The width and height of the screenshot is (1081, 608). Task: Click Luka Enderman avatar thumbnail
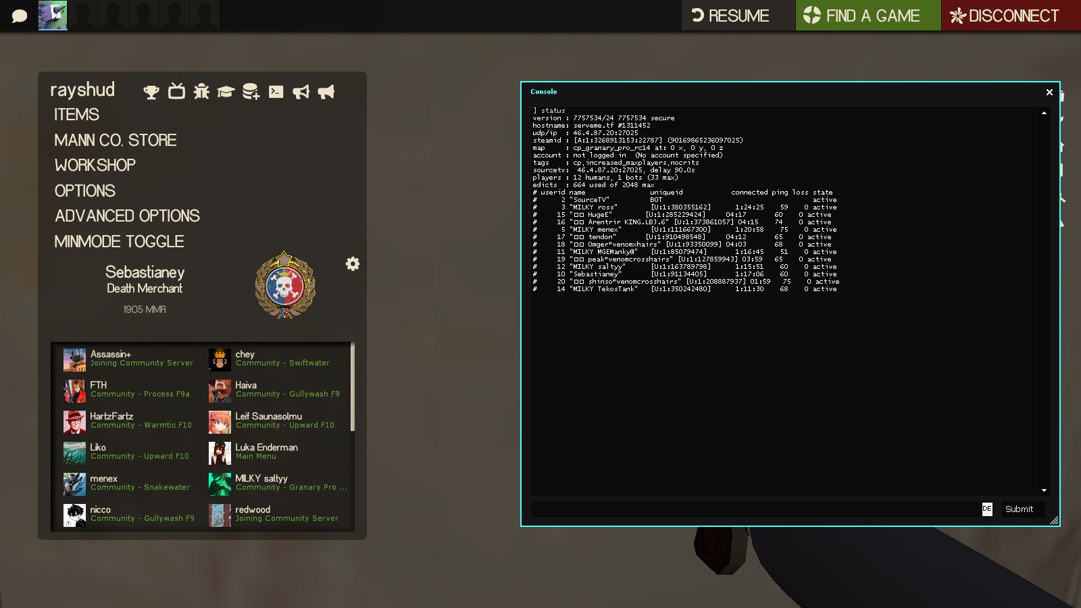point(220,453)
